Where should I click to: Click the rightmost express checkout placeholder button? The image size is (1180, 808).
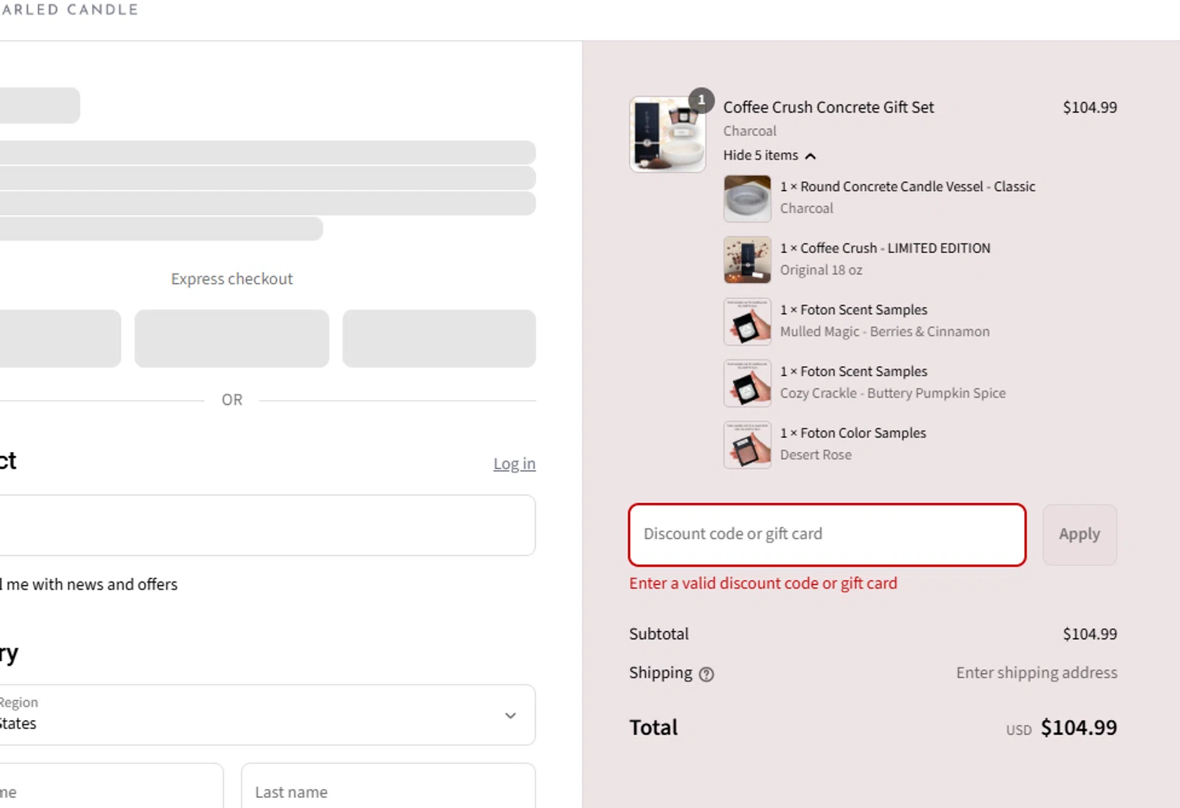coord(439,339)
